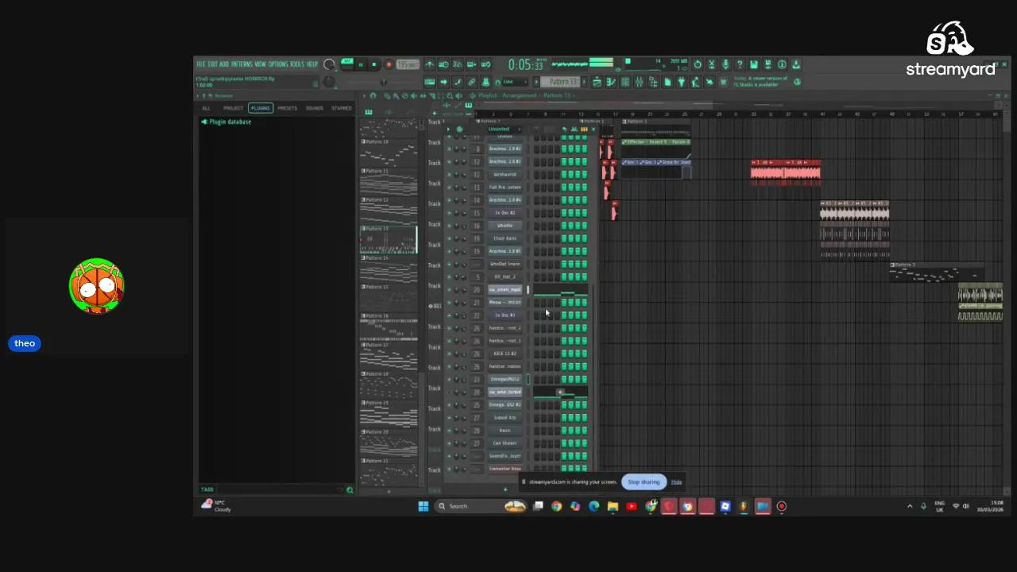
Task: Switch to the PROJECT browser tab
Action: (233, 108)
